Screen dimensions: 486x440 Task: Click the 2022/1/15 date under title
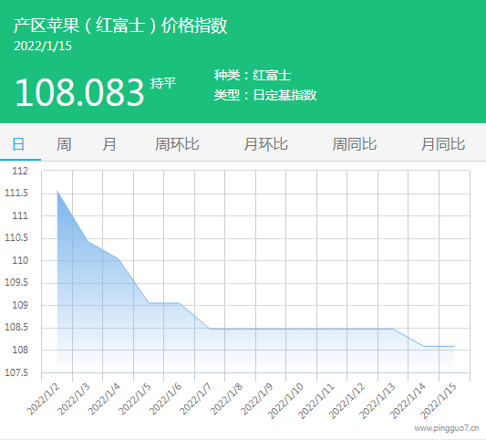43,46
